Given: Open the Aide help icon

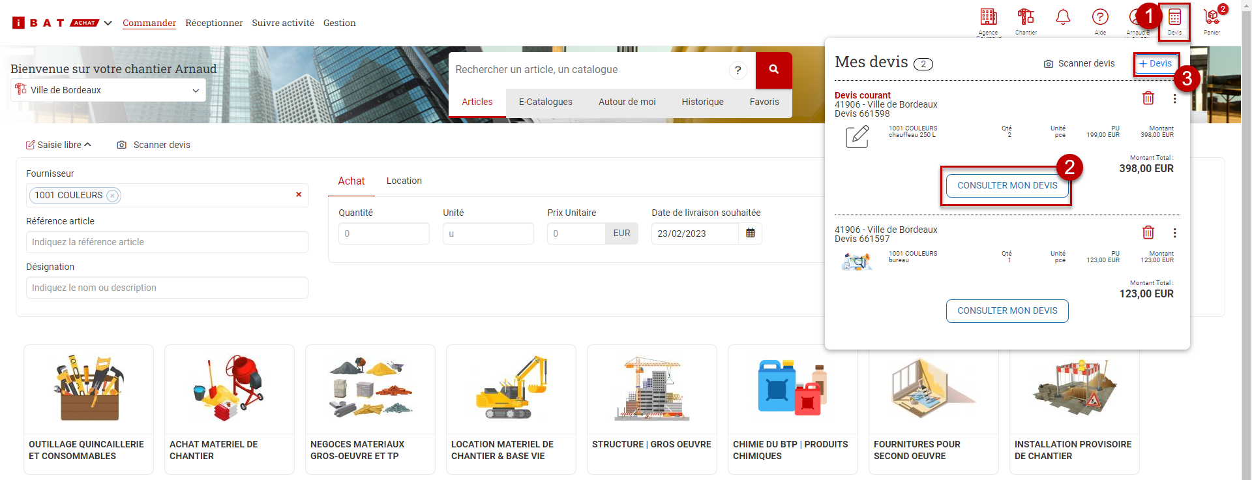Looking at the screenshot, I should coord(1100,18).
